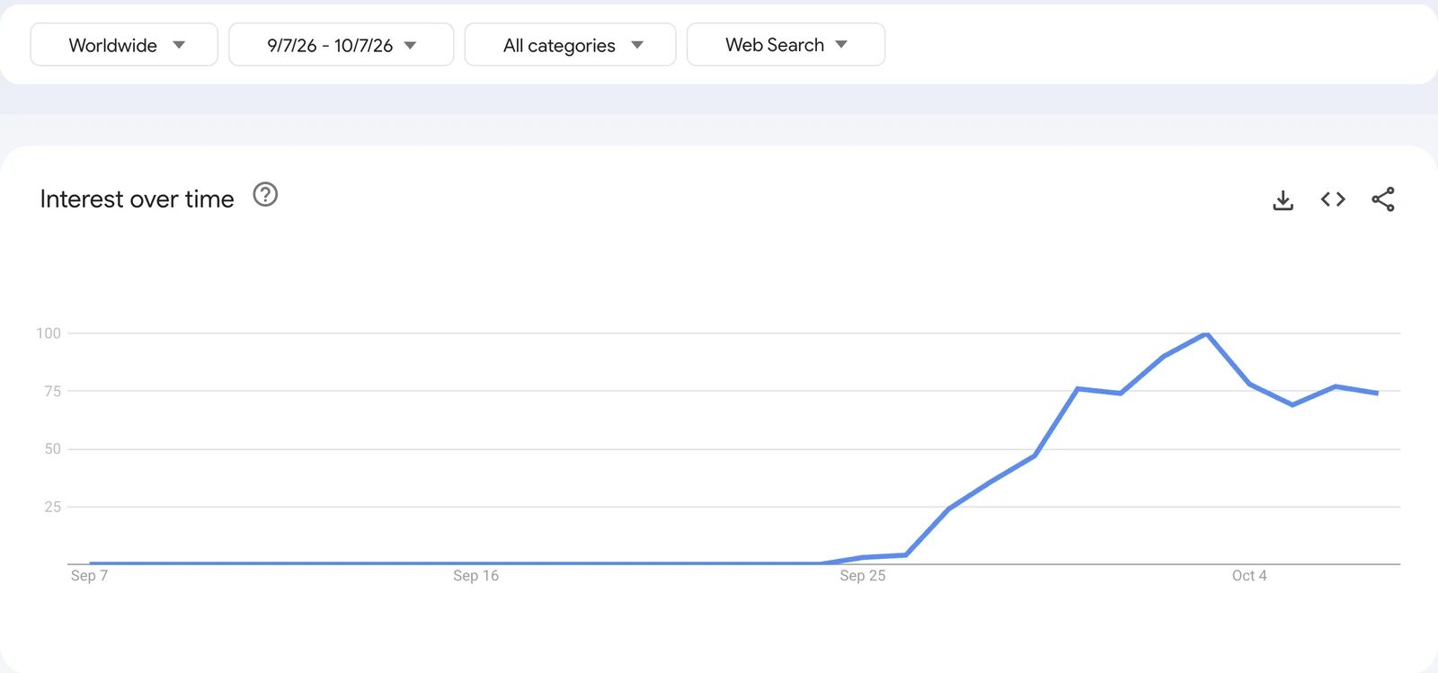Open the Worldwide region dropdown
This screenshot has height=673, width=1438.
[124, 45]
